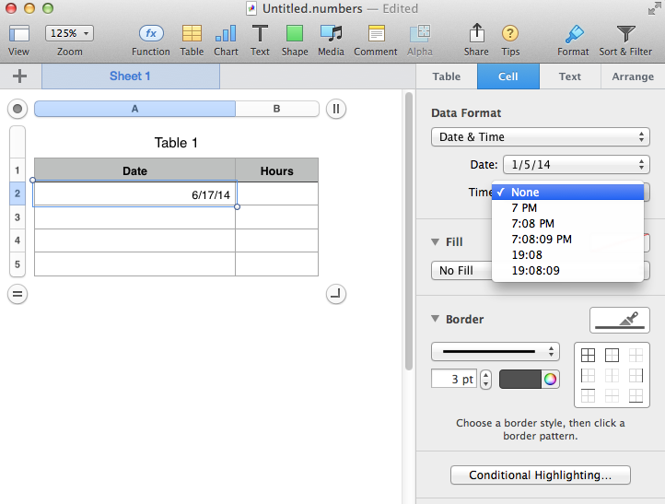Open the Zoom 125% dropdown
The image size is (665, 504).
point(70,33)
